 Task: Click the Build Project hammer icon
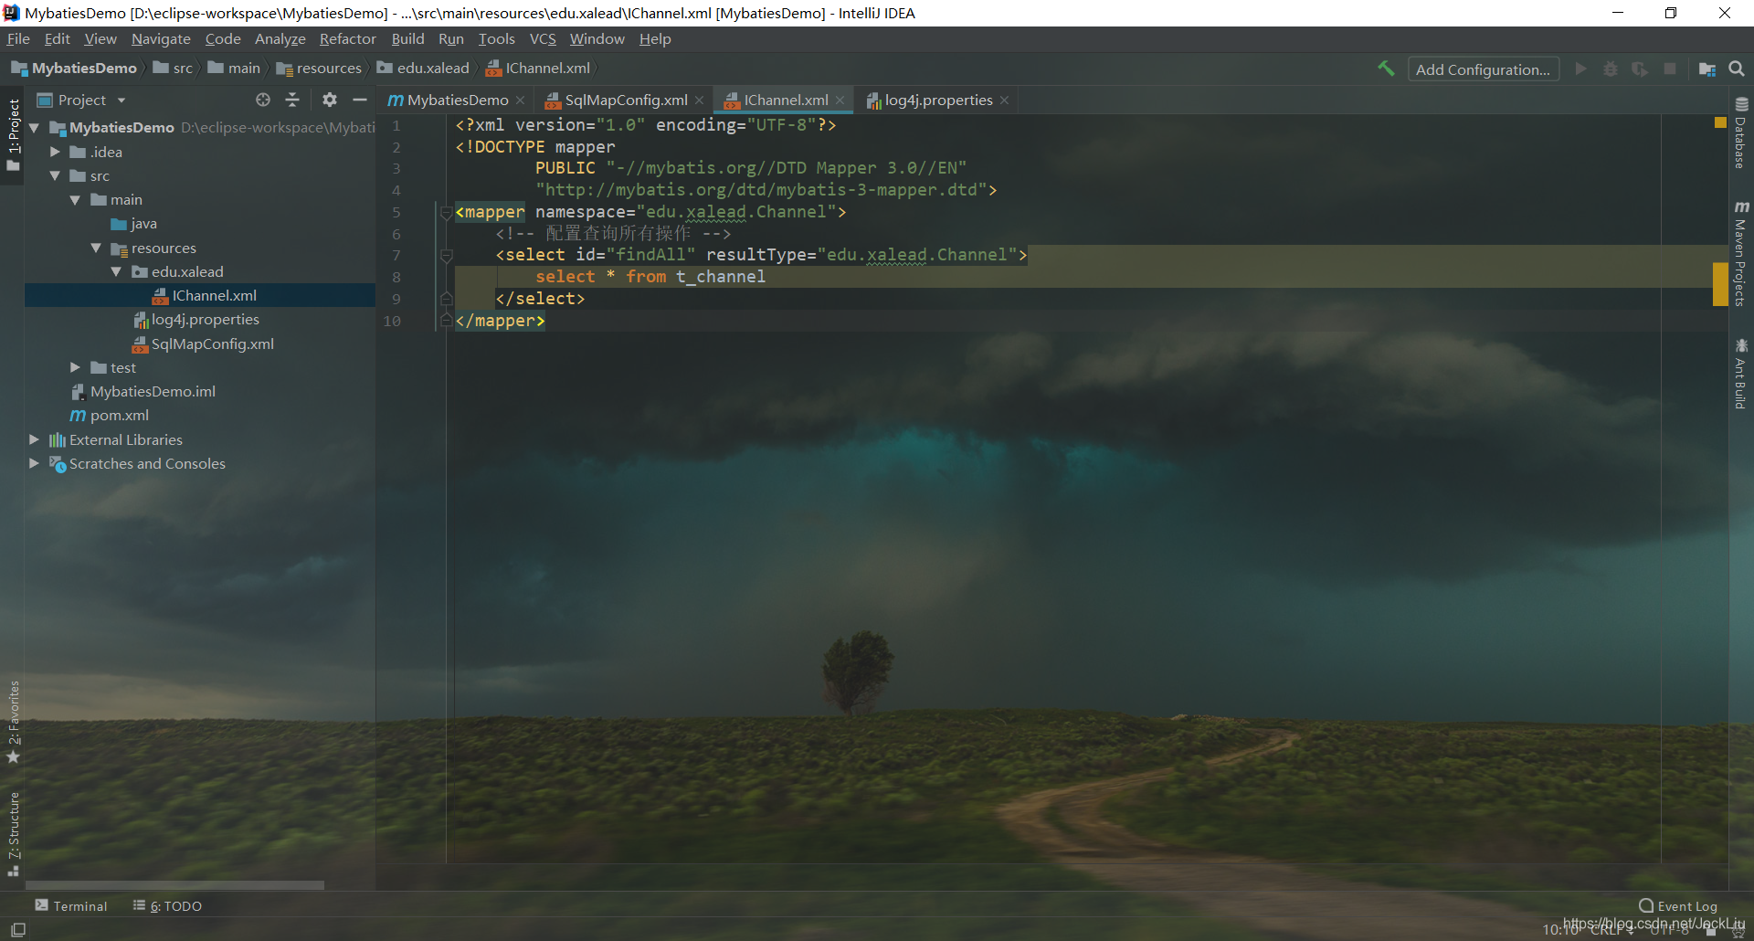click(1386, 69)
